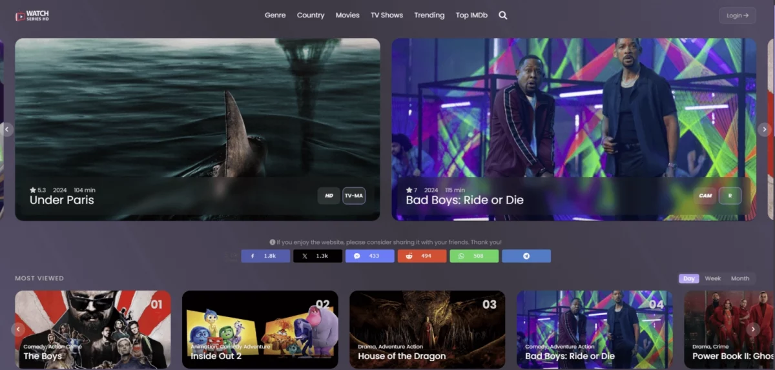The height and width of the screenshot is (370, 775).
Task: Share through the Messenger button
Action: pos(369,256)
